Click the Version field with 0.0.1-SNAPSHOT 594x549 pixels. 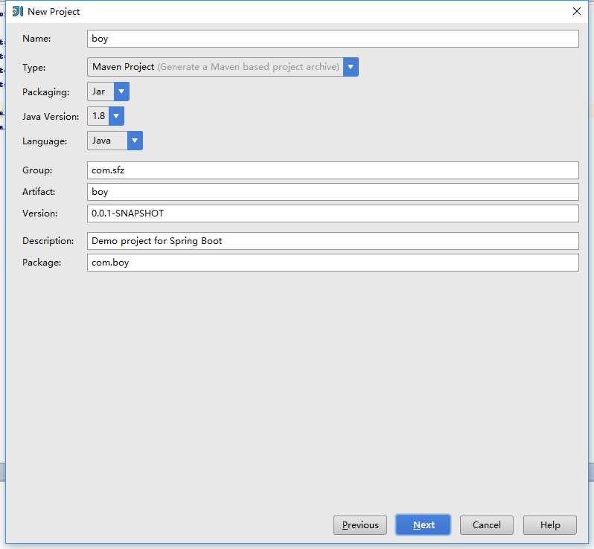click(333, 213)
